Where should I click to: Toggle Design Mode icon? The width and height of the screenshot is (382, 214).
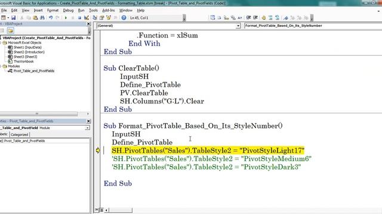click(86, 18)
